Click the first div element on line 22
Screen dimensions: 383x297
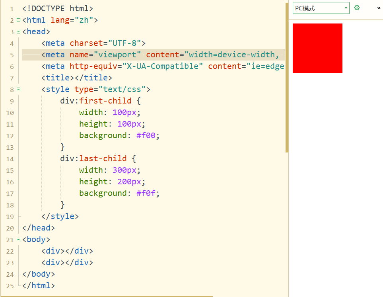[67, 251]
